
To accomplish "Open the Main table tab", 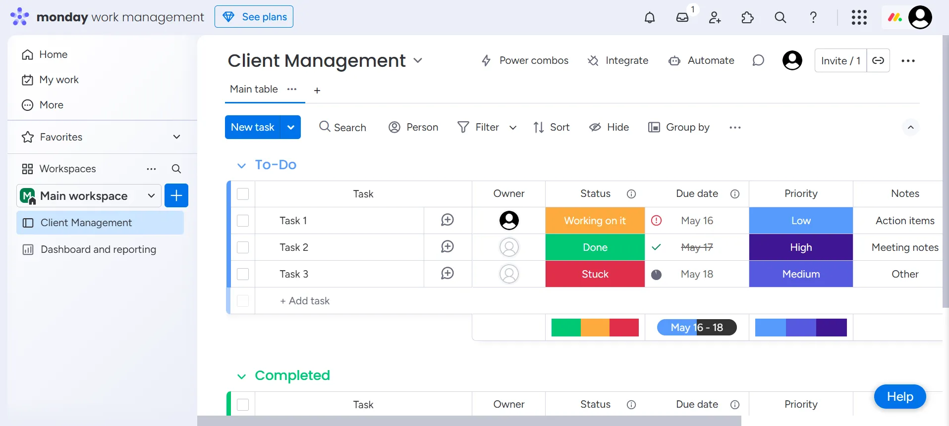I will [254, 89].
